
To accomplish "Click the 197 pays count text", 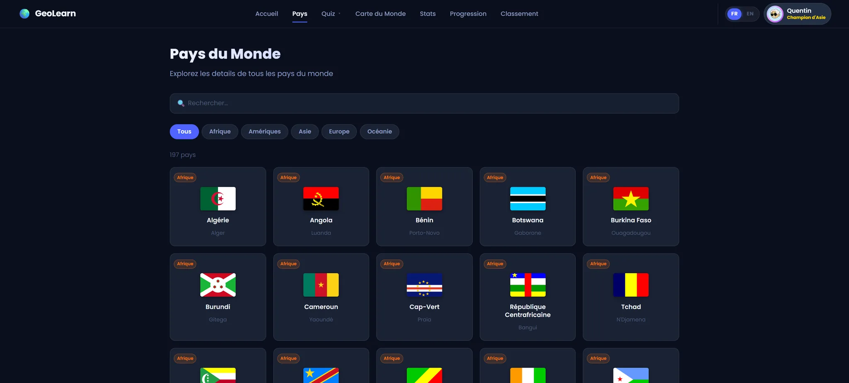I will [183, 155].
